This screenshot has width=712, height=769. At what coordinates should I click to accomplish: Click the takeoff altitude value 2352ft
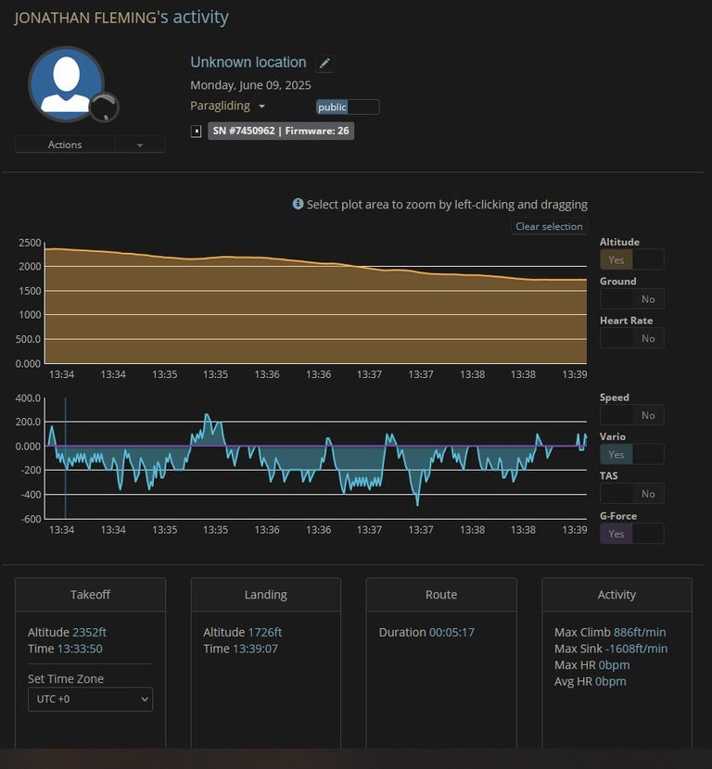coord(89,632)
